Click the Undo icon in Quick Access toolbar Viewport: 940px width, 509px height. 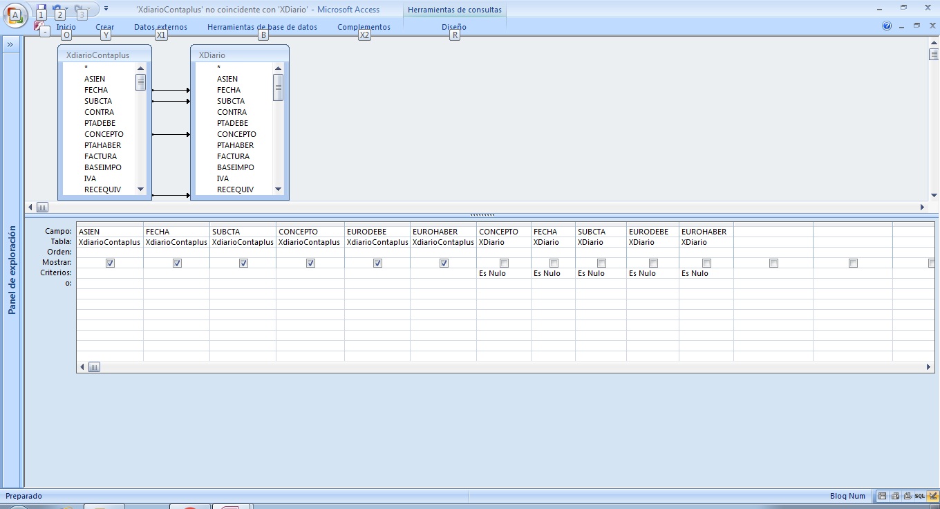(x=57, y=10)
